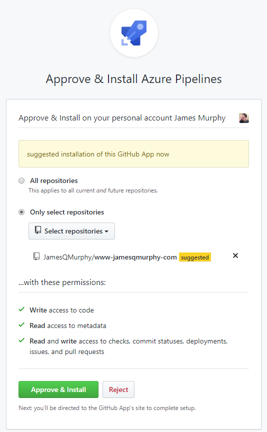The height and width of the screenshot is (432, 267).
Task: Click checkmark next to Read access to metadata
Action: coord(22,325)
